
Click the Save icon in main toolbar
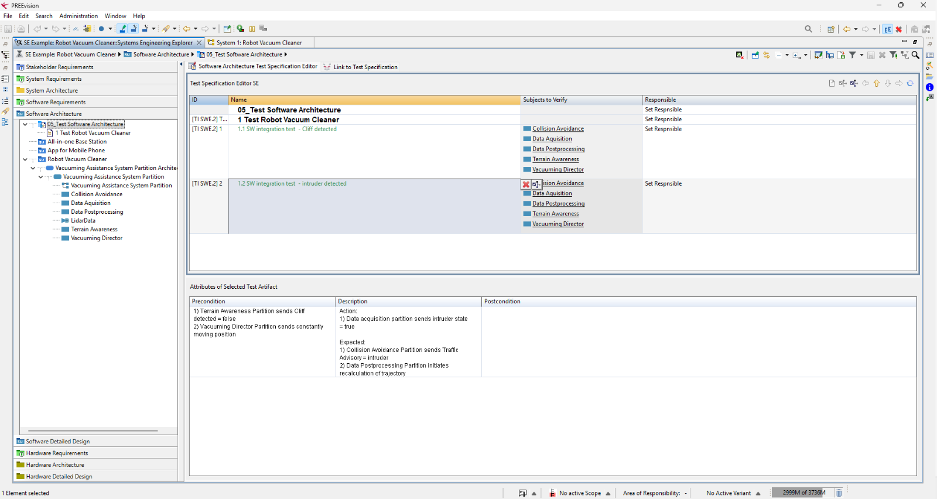pyautogui.click(x=8, y=29)
